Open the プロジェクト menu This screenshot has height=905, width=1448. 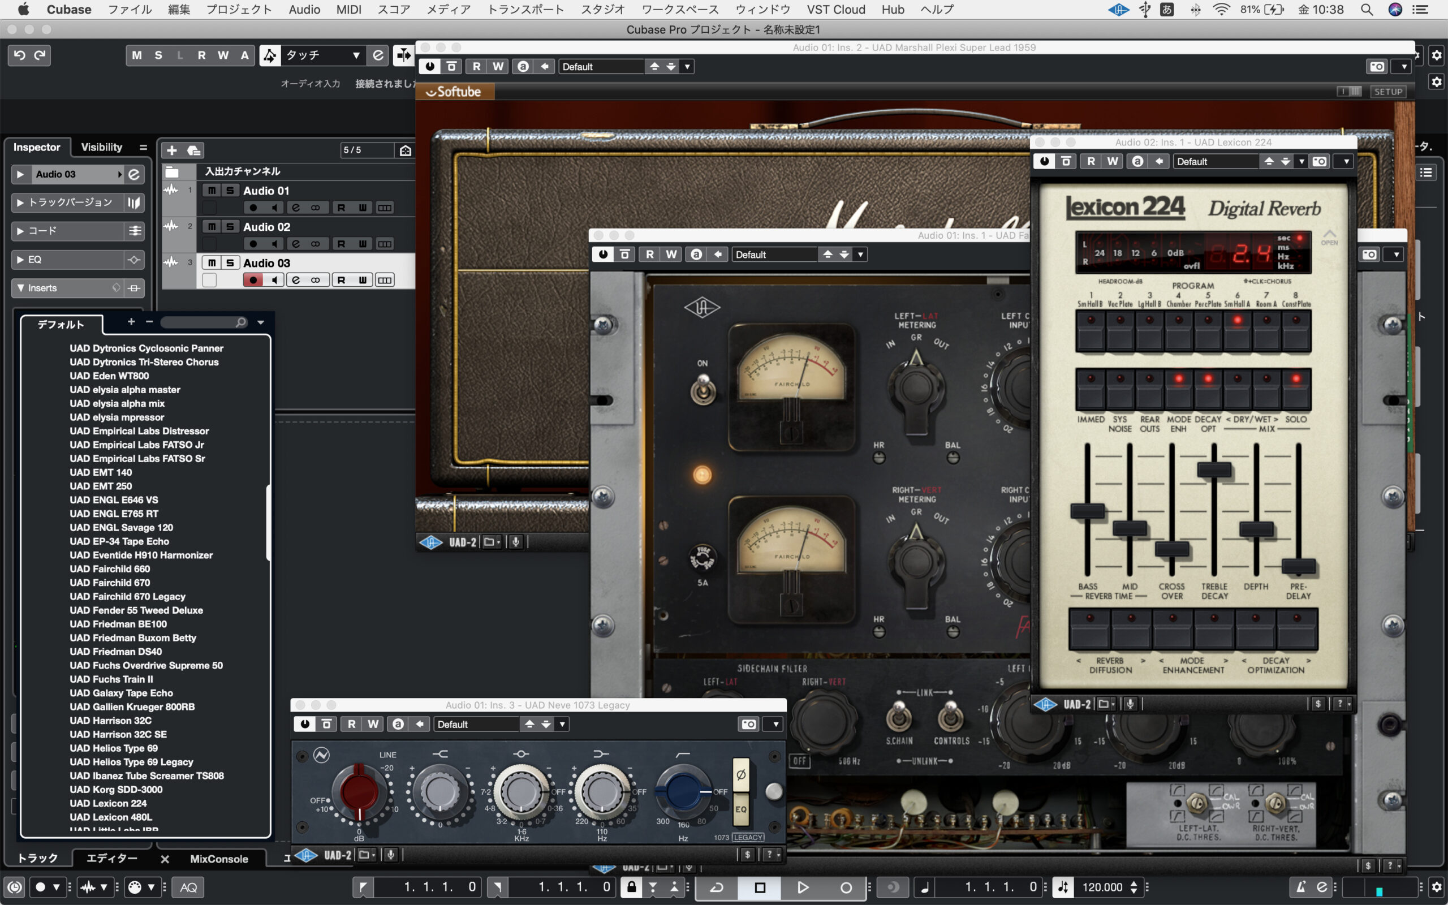tap(239, 10)
